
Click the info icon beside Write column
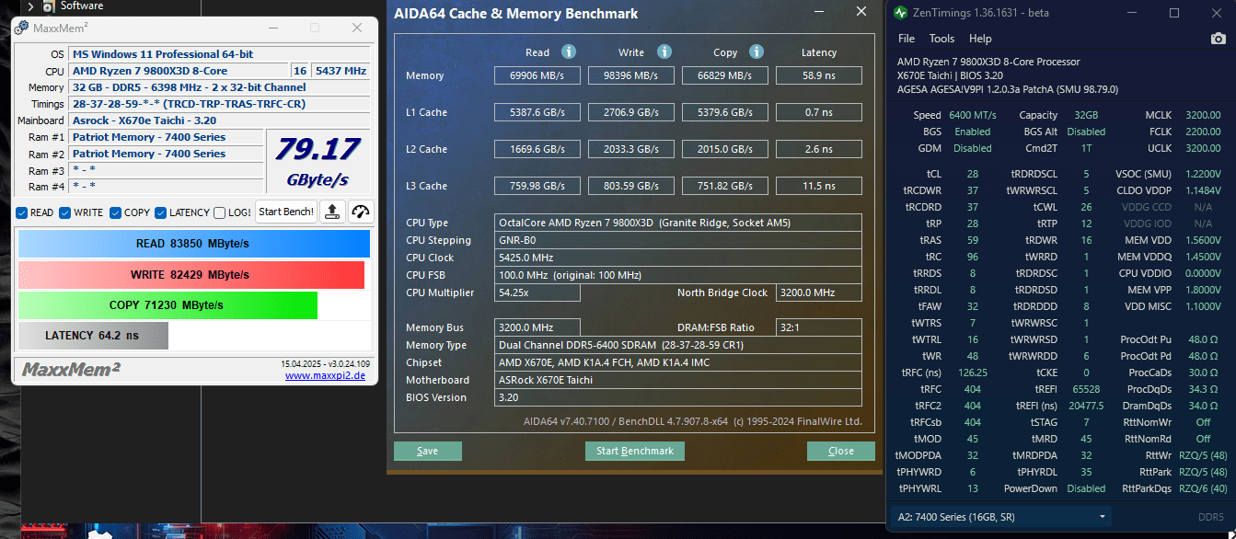coord(664,52)
